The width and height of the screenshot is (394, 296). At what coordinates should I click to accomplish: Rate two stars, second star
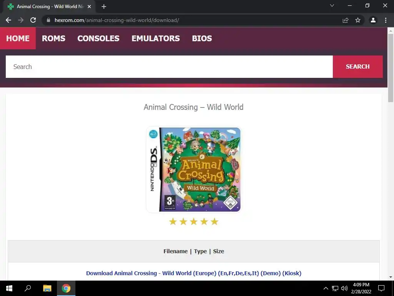184,222
